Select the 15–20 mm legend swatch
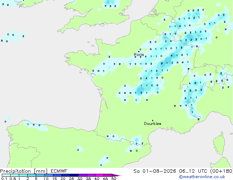The width and height of the screenshot is (233, 180). (57, 175)
